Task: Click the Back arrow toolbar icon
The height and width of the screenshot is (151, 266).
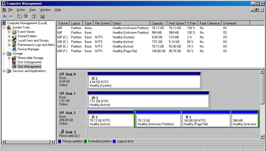Action: [x=4, y=16]
